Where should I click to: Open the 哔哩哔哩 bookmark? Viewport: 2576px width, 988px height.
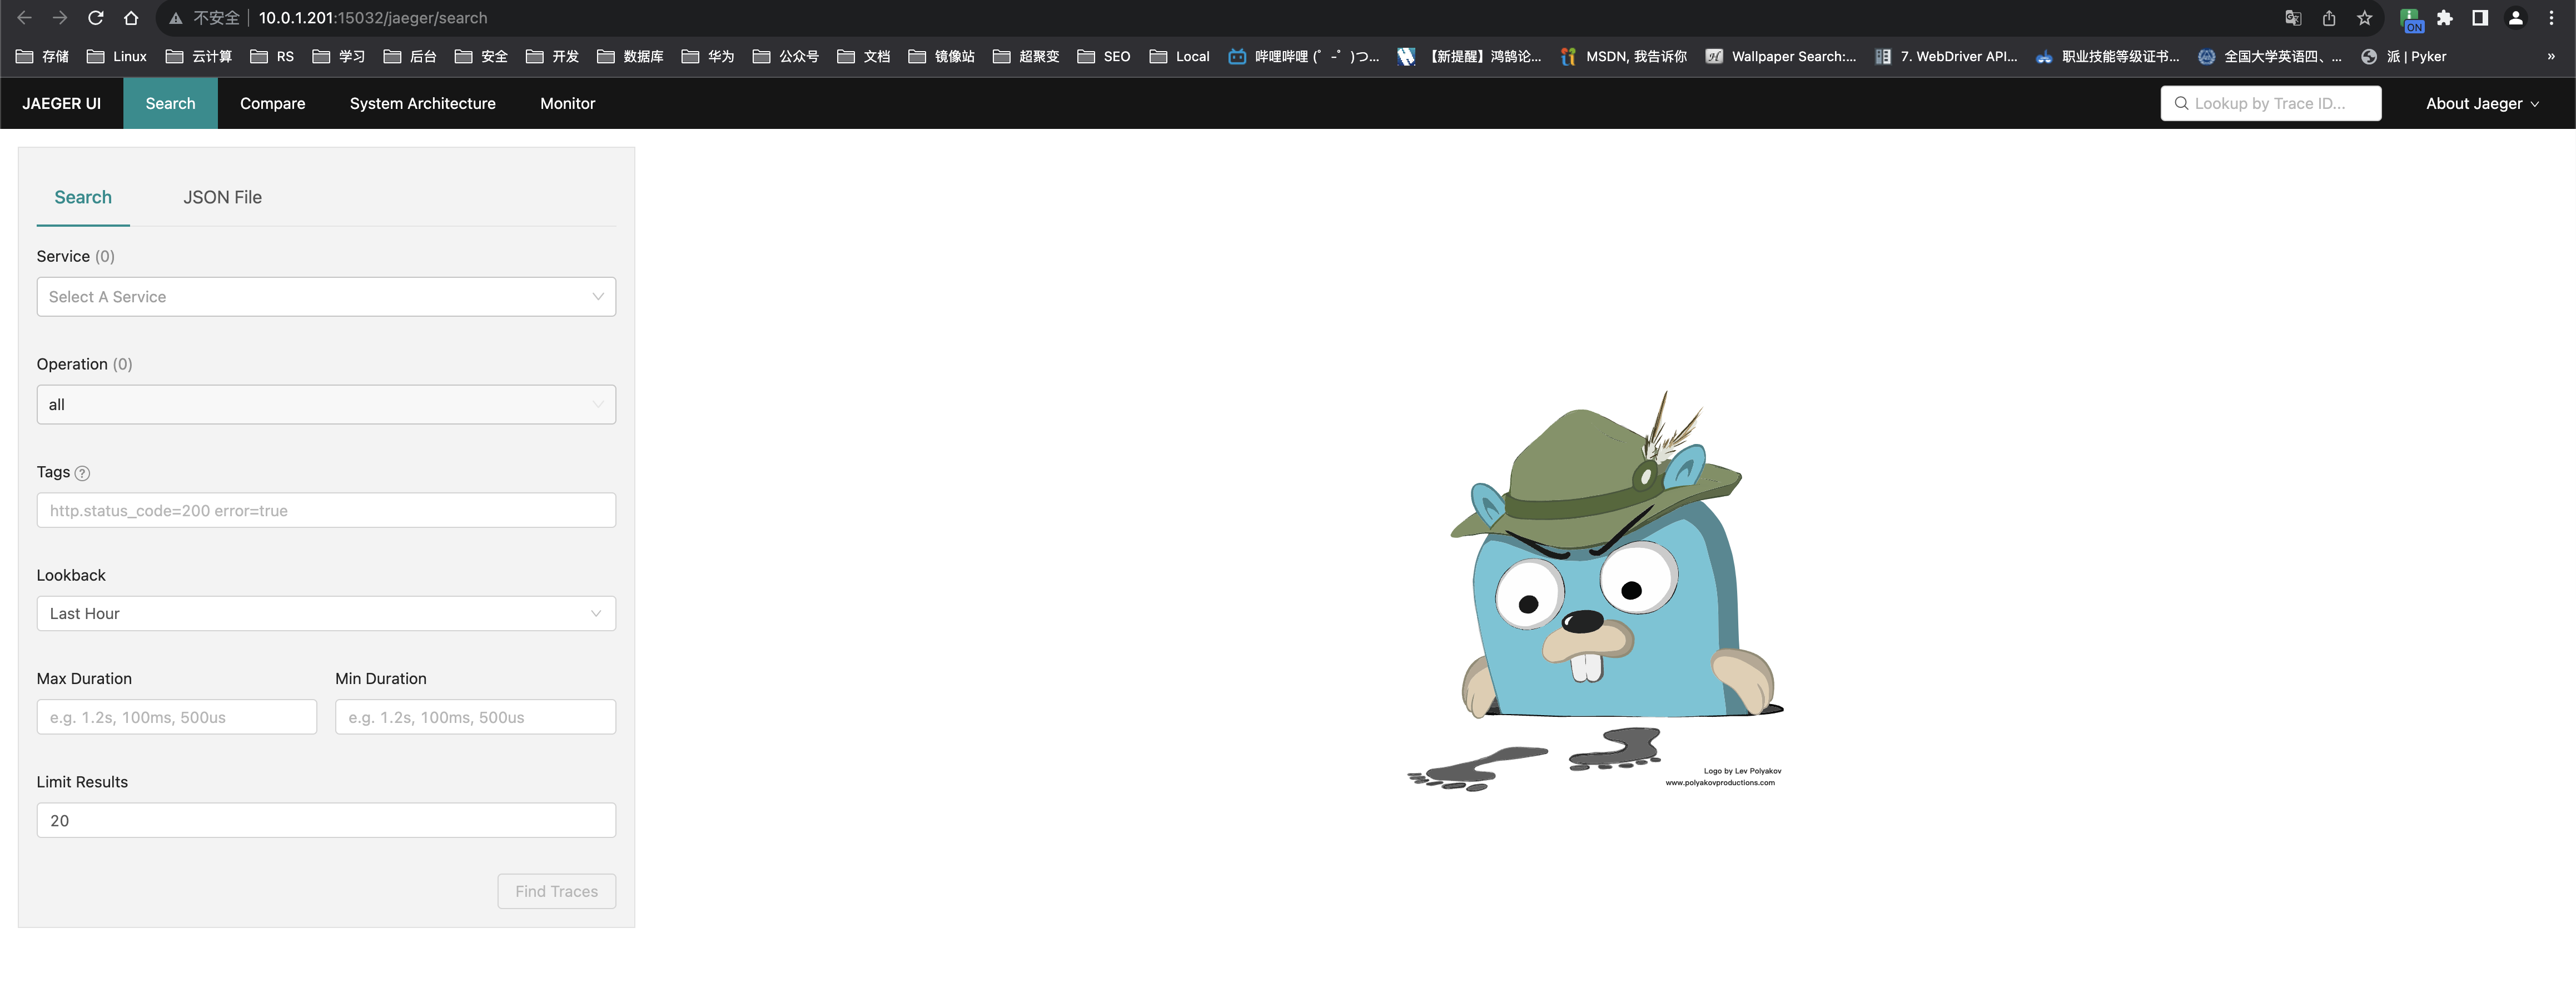1304,56
